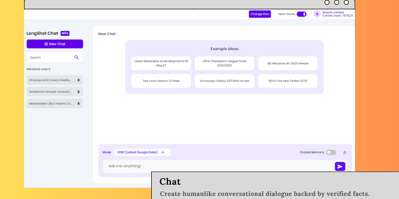This screenshot has width=399, height=199.
Task: Pick M3 Macbook Air 2023 release idea
Action: click(x=288, y=63)
